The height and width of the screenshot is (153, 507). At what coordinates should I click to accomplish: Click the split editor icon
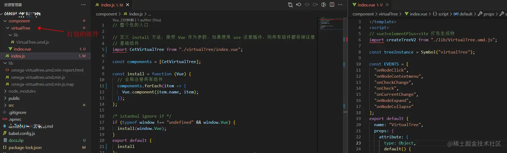click(x=332, y=5)
